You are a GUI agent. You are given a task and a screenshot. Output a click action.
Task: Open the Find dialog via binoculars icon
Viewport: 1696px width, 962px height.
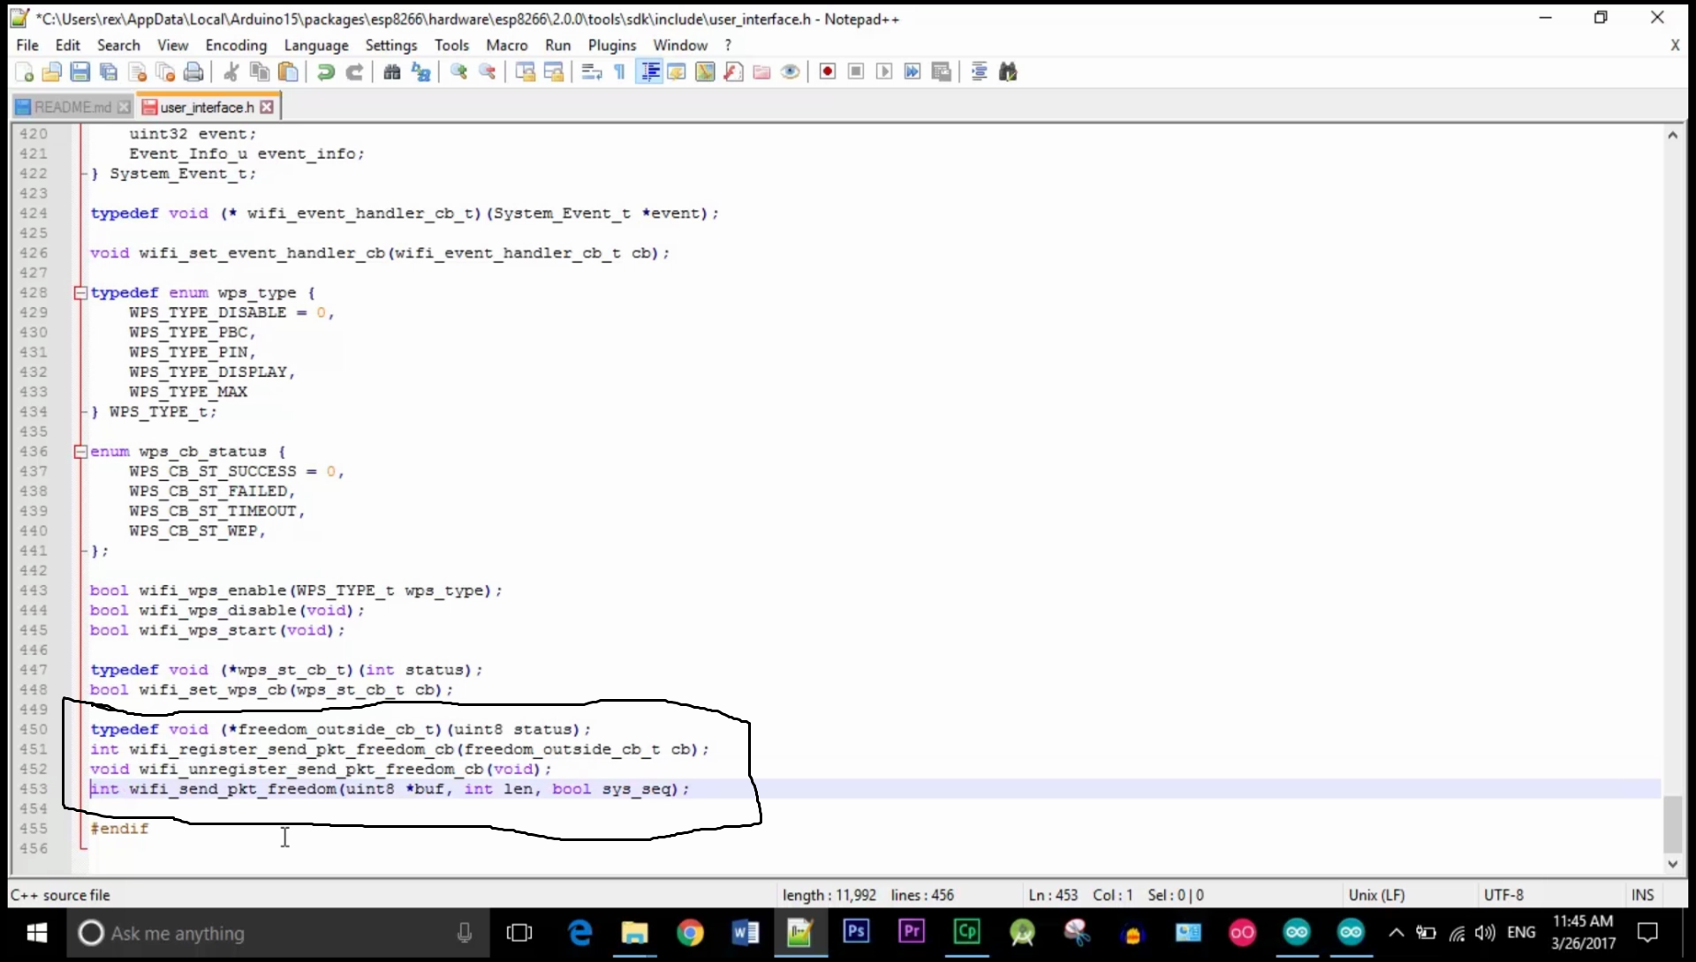click(391, 71)
